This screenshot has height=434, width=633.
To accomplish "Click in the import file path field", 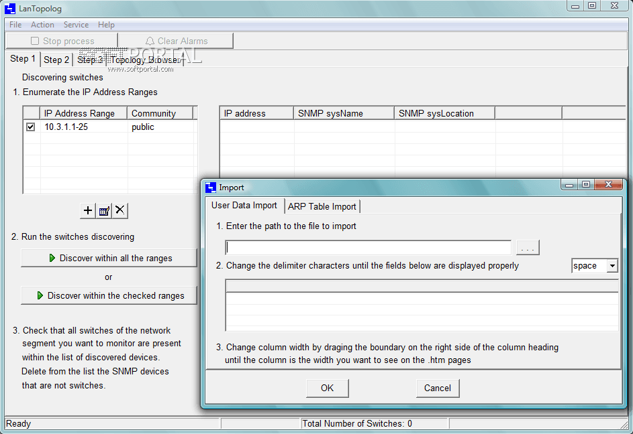I will [368, 247].
